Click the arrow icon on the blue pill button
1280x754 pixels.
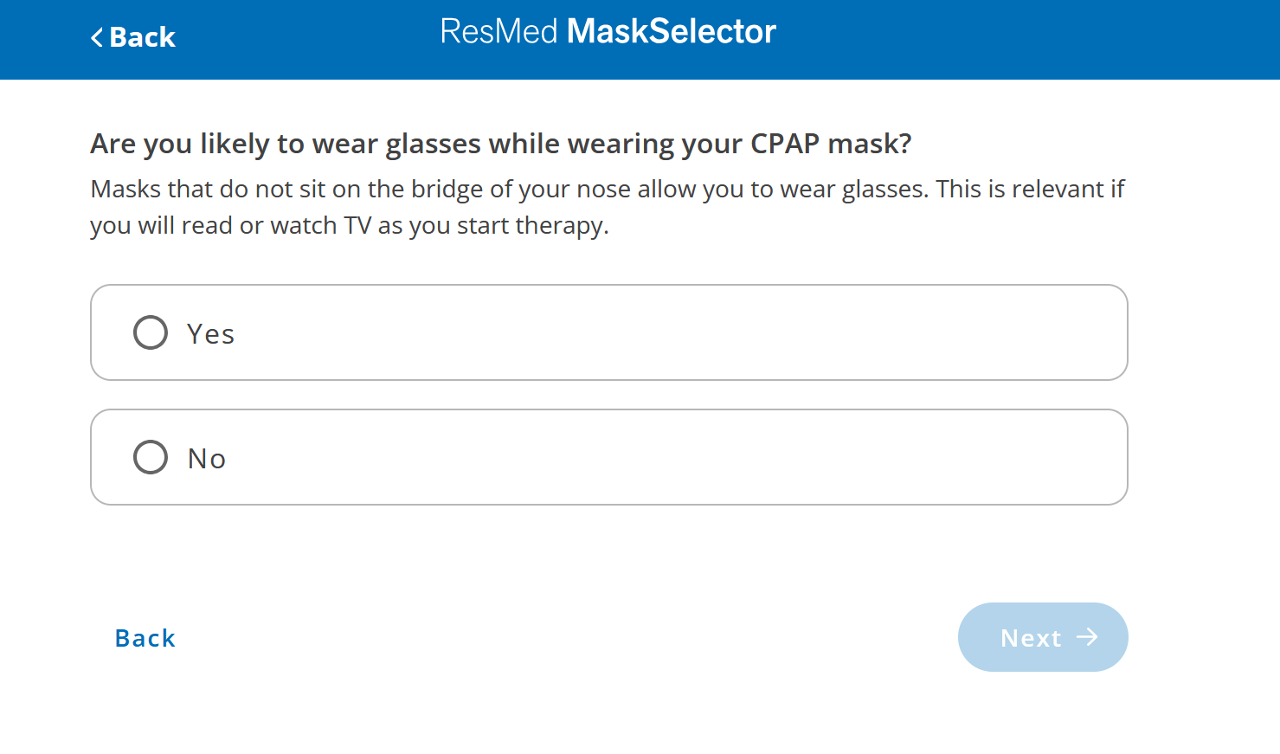(1087, 637)
